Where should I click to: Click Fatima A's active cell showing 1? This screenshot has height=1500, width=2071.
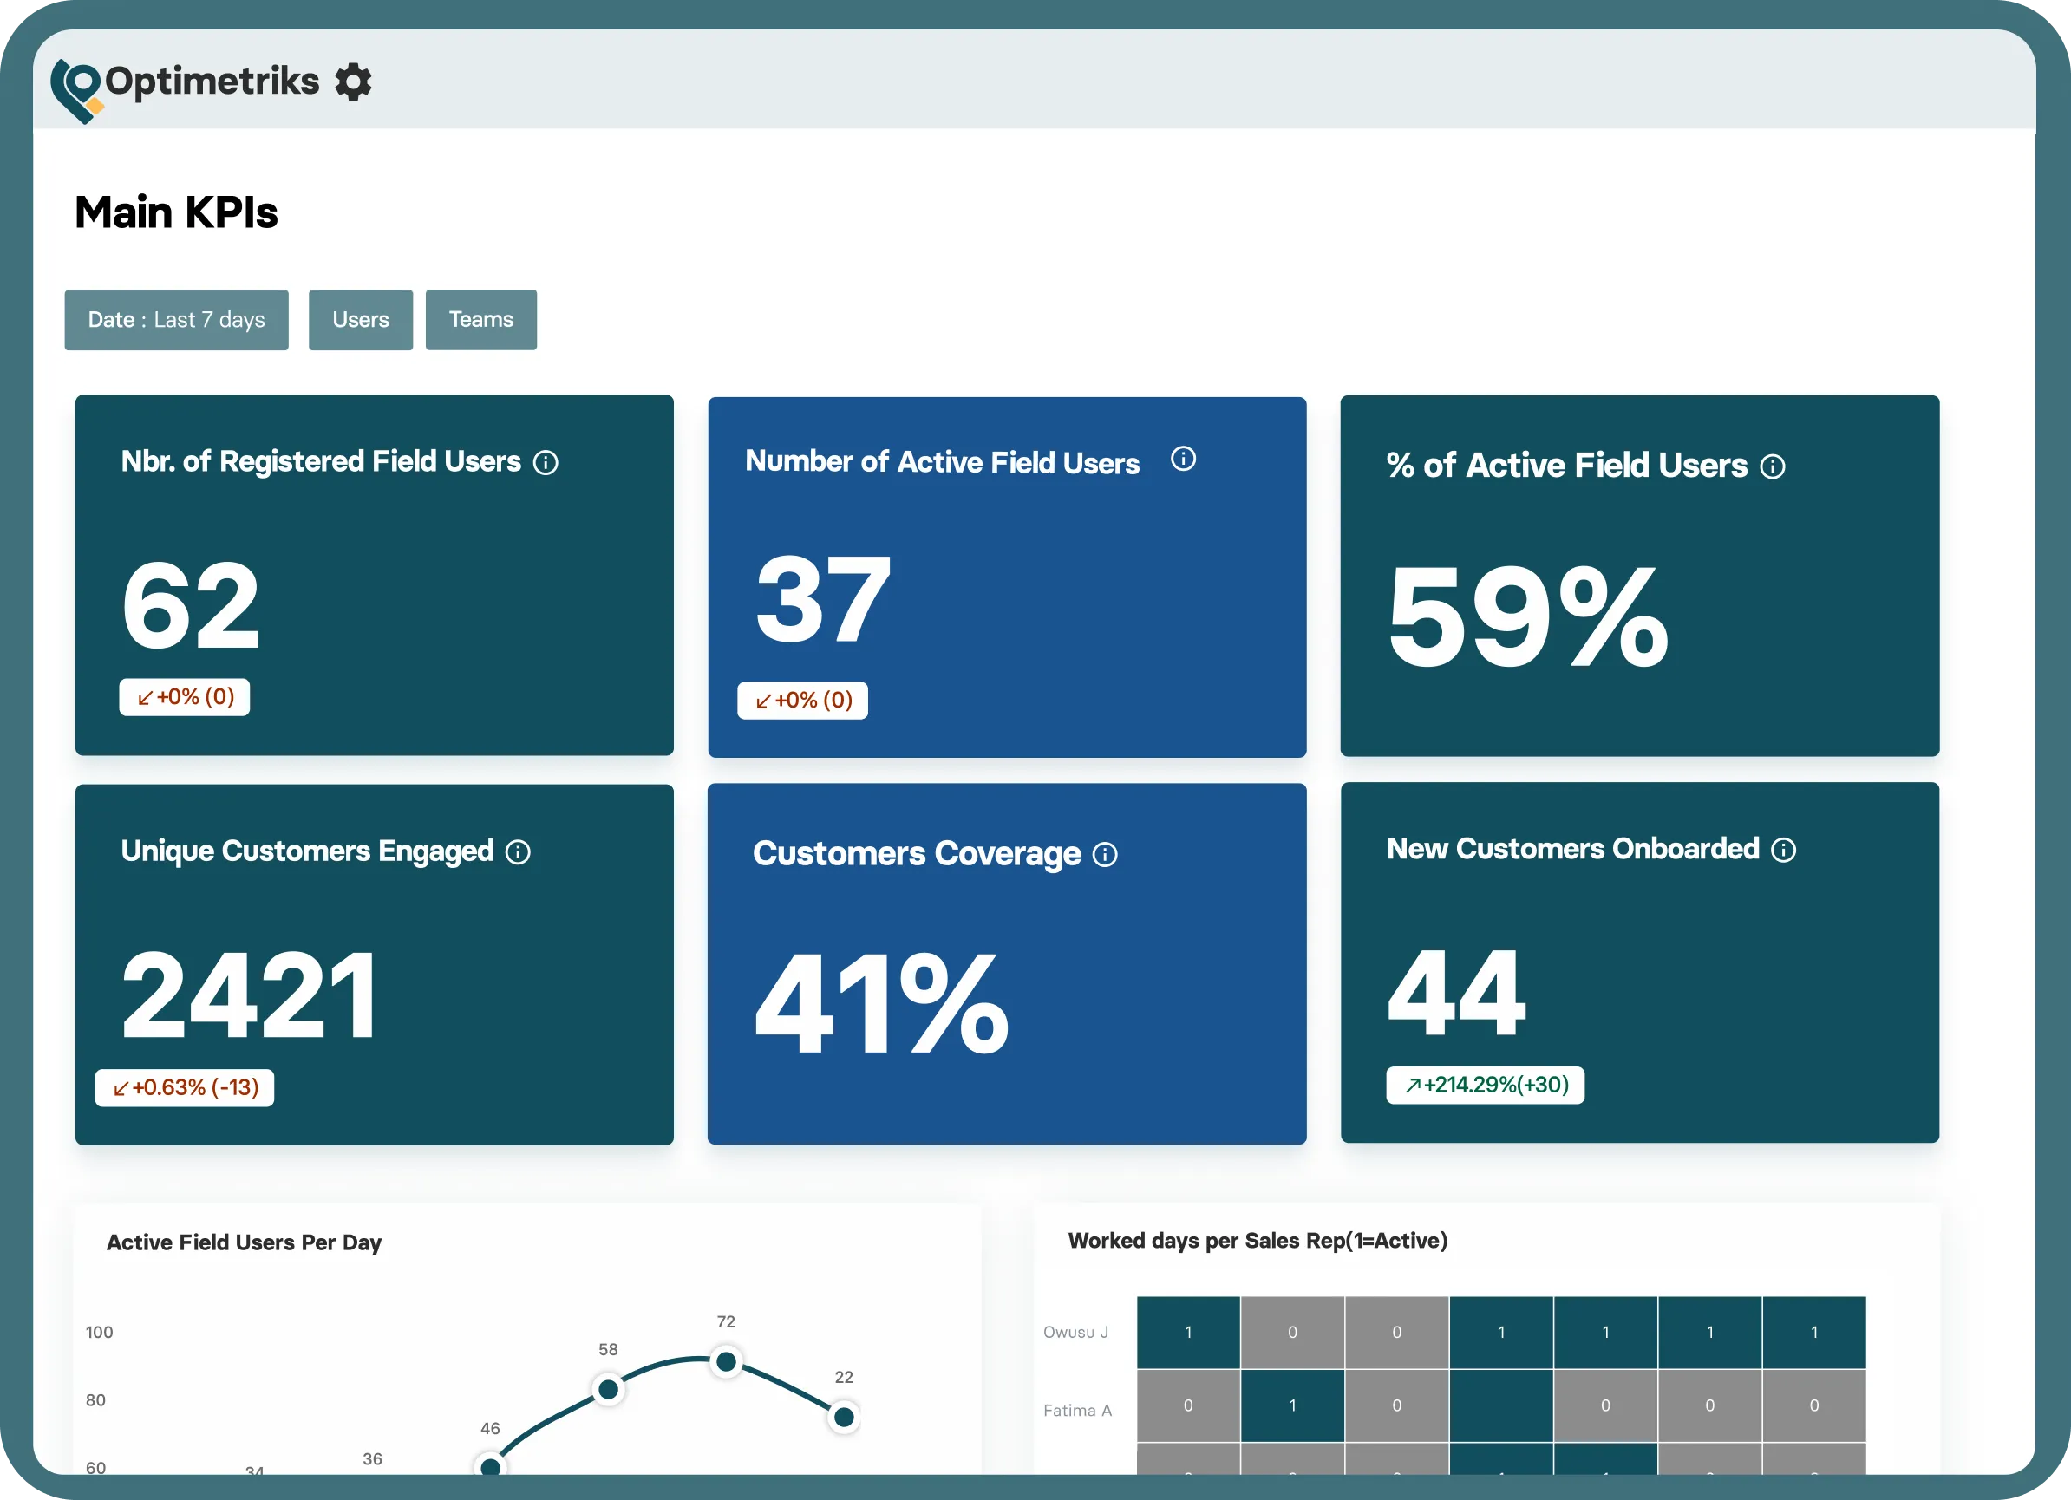click(x=1292, y=1405)
